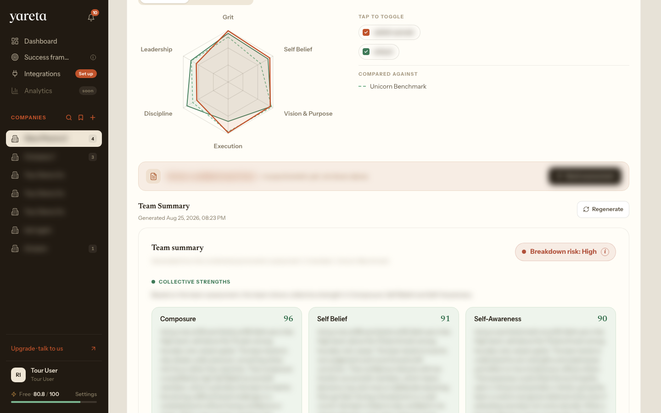Open Settings link in sidebar
Viewport: 661px width, 413px height.
(x=86, y=394)
